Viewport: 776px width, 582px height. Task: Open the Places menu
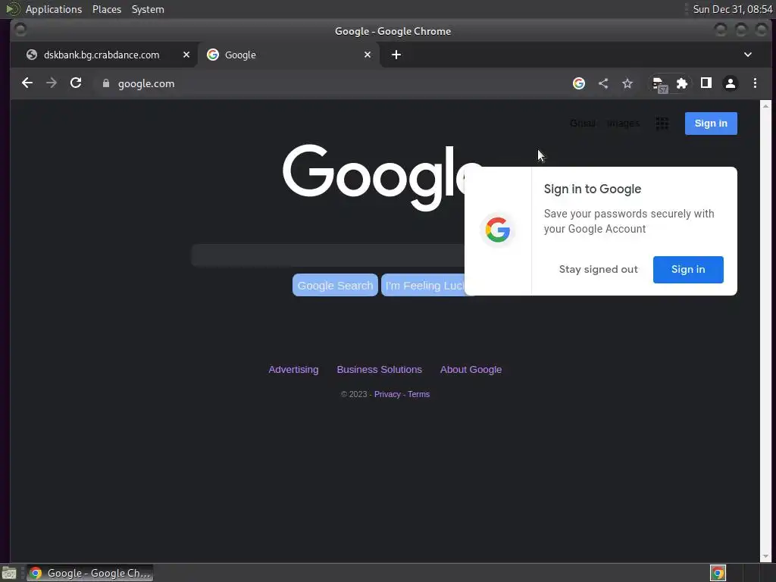[x=107, y=9]
